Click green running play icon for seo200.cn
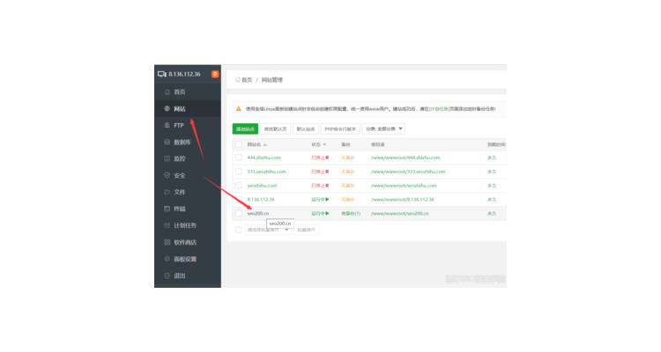The image size is (661, 352). pyautogui.click(x=327, y=213)
